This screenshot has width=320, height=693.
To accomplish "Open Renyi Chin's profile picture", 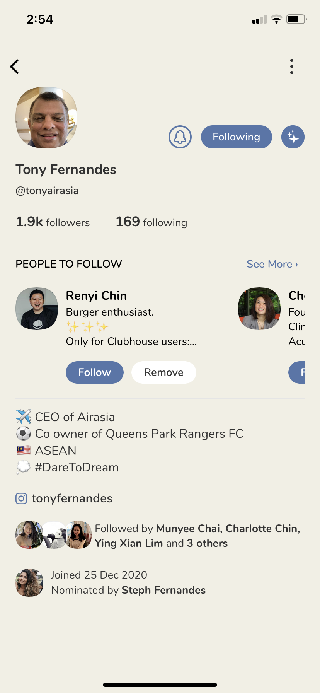I will point(37,309).
